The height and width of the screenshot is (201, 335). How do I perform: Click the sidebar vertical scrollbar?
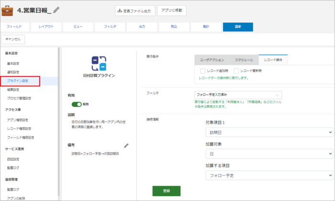click(59, 121)
